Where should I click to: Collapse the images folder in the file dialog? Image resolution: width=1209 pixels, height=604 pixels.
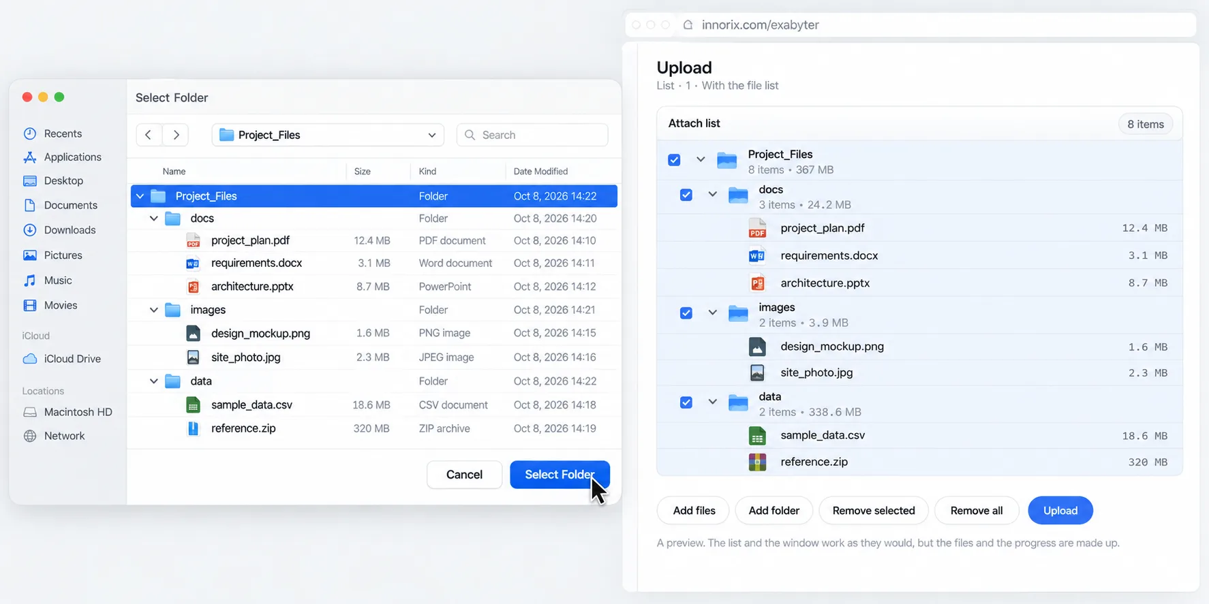(154, 310)
